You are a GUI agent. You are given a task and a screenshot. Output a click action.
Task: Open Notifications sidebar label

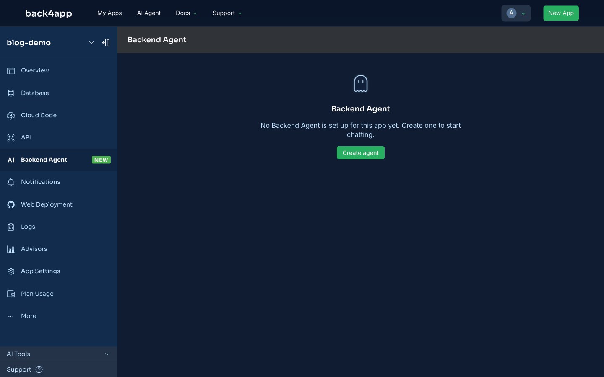click(41, 182)
